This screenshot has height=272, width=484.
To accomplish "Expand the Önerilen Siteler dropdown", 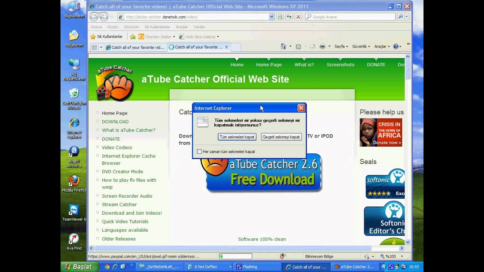I will point(174,37).
